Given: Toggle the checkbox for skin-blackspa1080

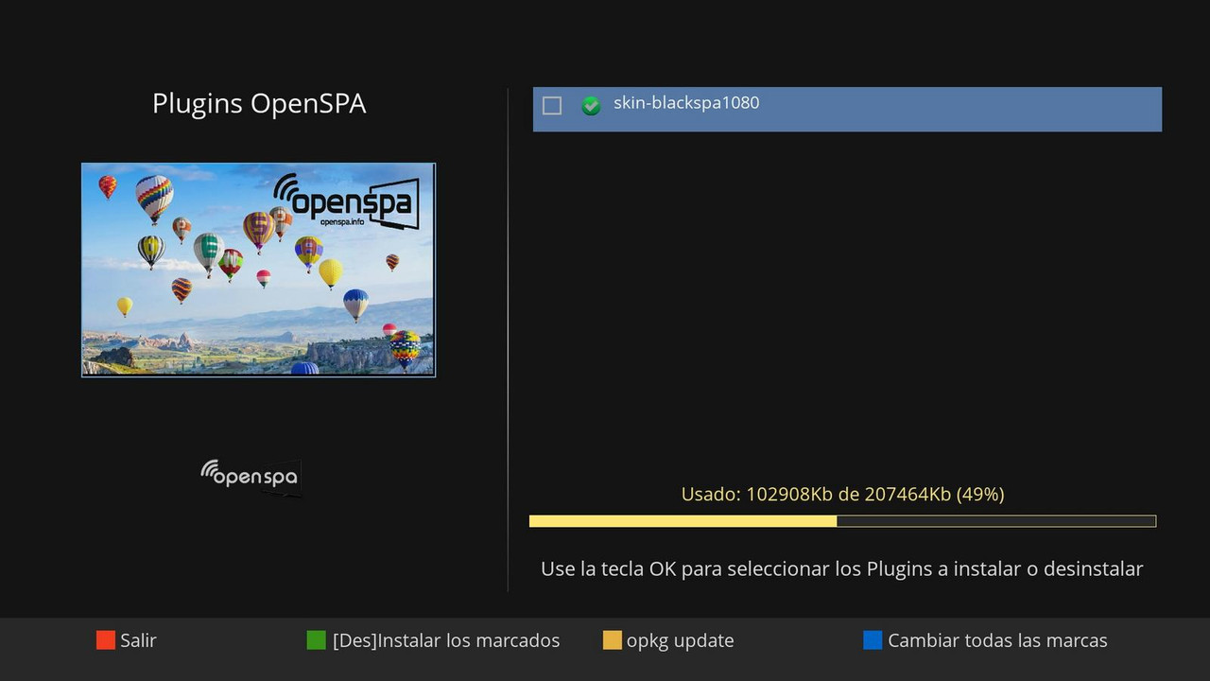Looking at the screenshot, I should [x=552, y=106].
